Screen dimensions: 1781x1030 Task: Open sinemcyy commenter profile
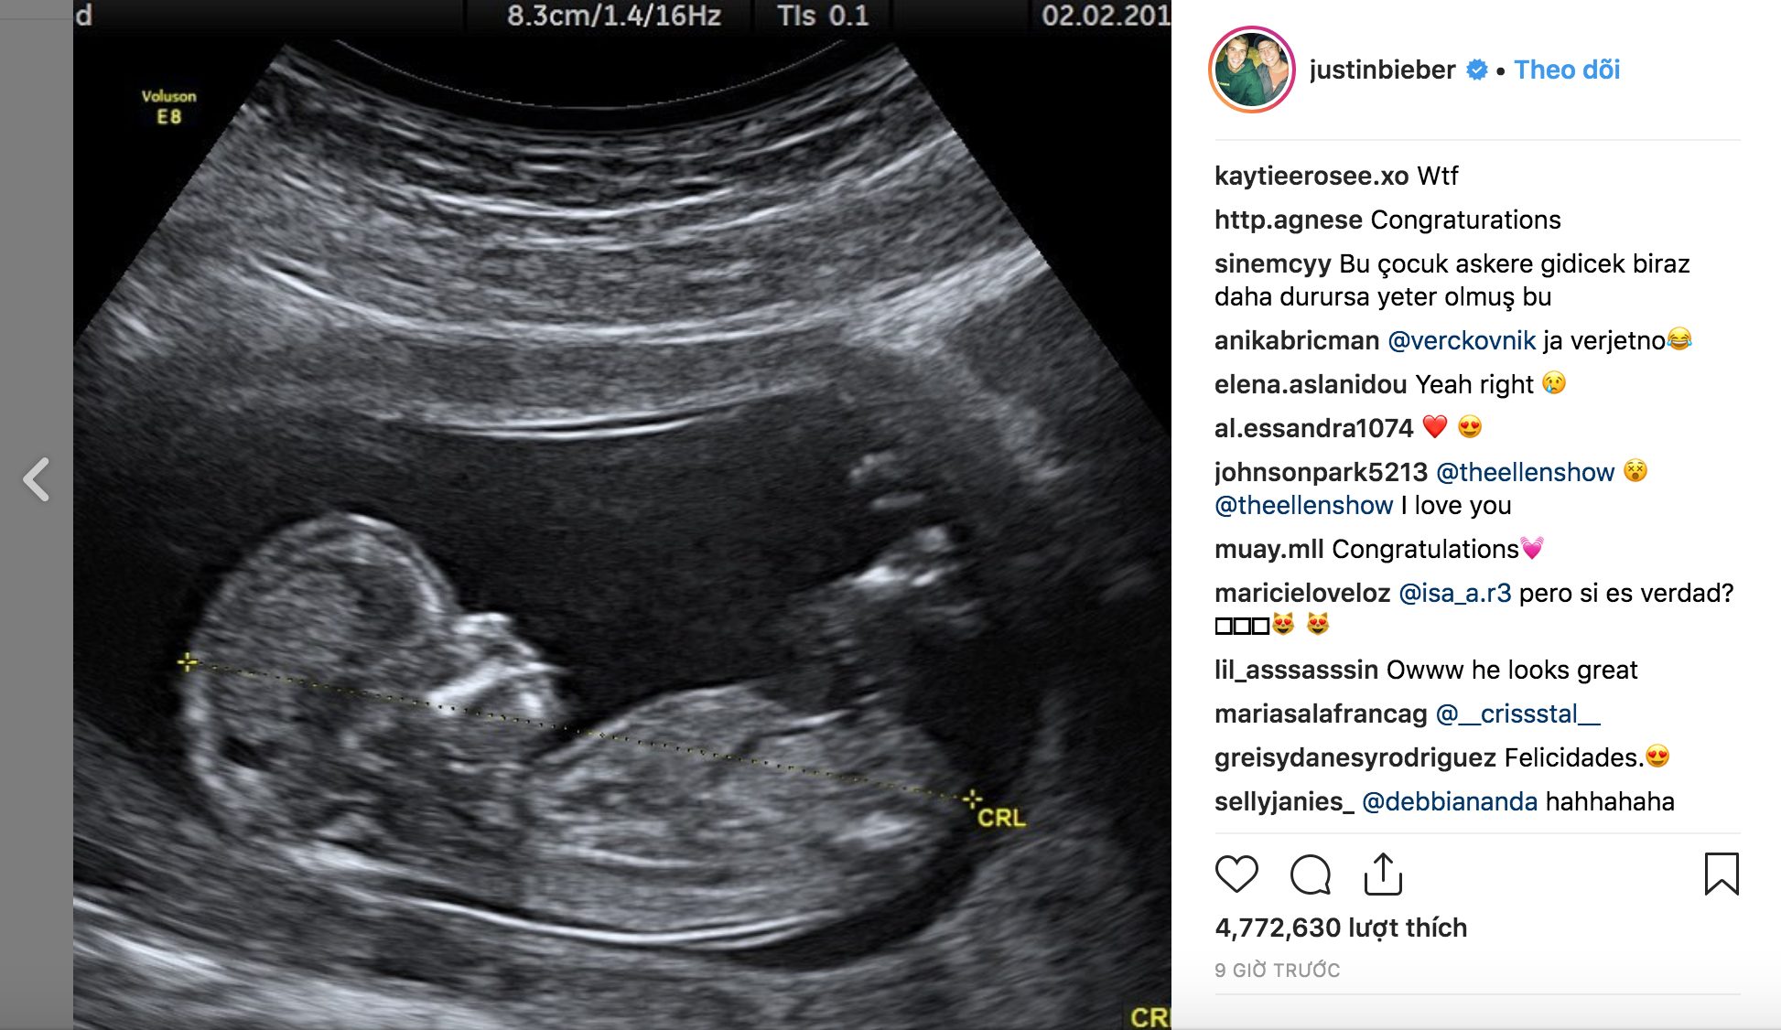point(1273,263)
